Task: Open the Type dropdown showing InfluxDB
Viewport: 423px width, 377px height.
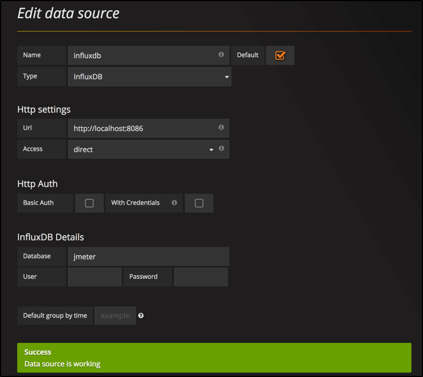Action: click(150, 77)
